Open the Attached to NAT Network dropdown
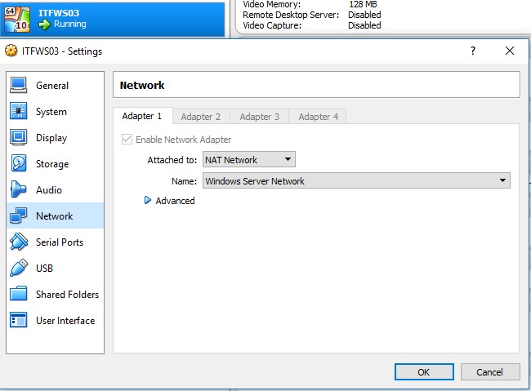 click(x=249, y=159)
